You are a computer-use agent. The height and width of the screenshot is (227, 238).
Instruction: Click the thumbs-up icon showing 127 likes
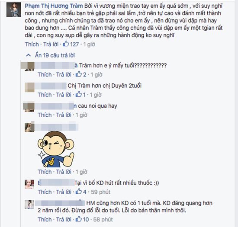(x=66, y=44)
